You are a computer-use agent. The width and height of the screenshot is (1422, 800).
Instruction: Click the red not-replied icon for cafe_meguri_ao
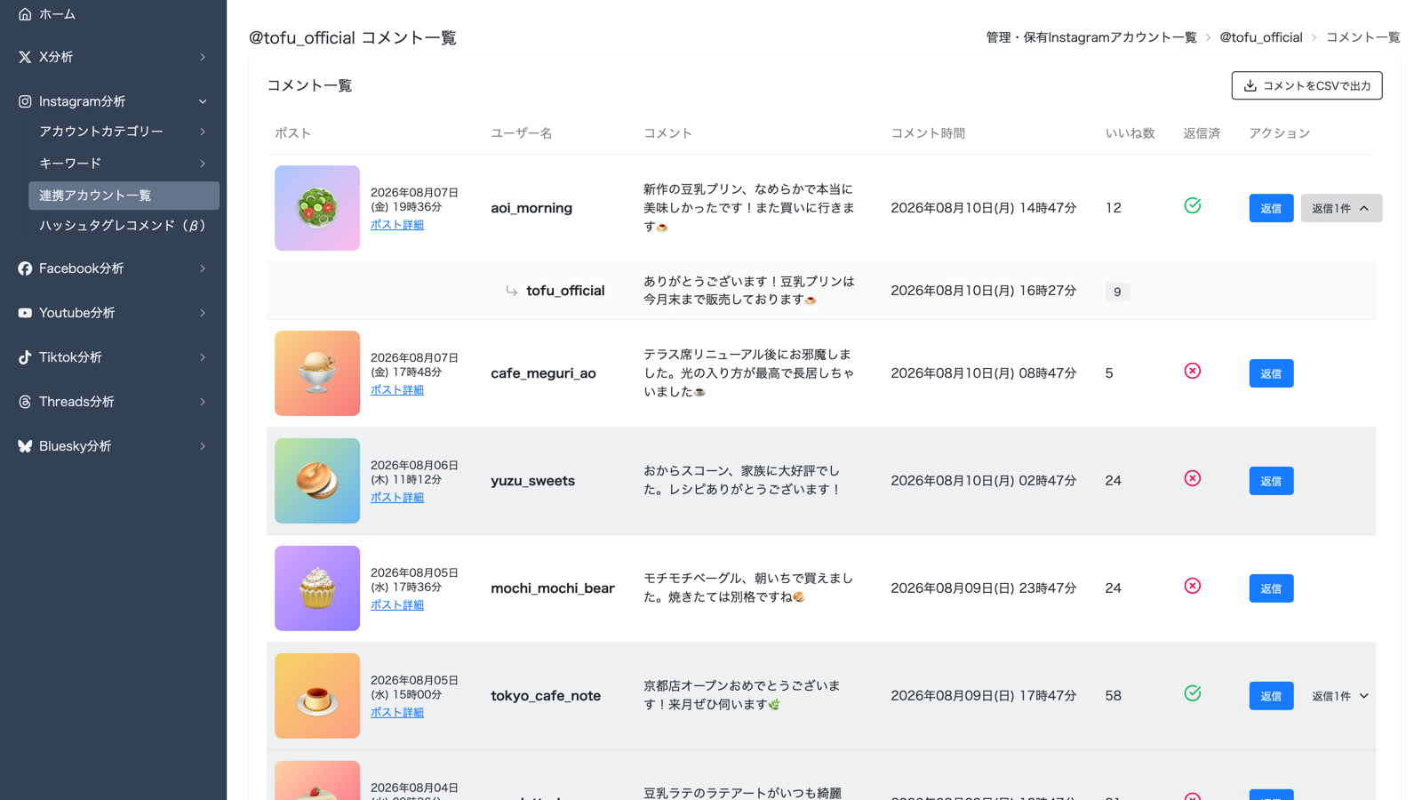tap(1193, 371)
